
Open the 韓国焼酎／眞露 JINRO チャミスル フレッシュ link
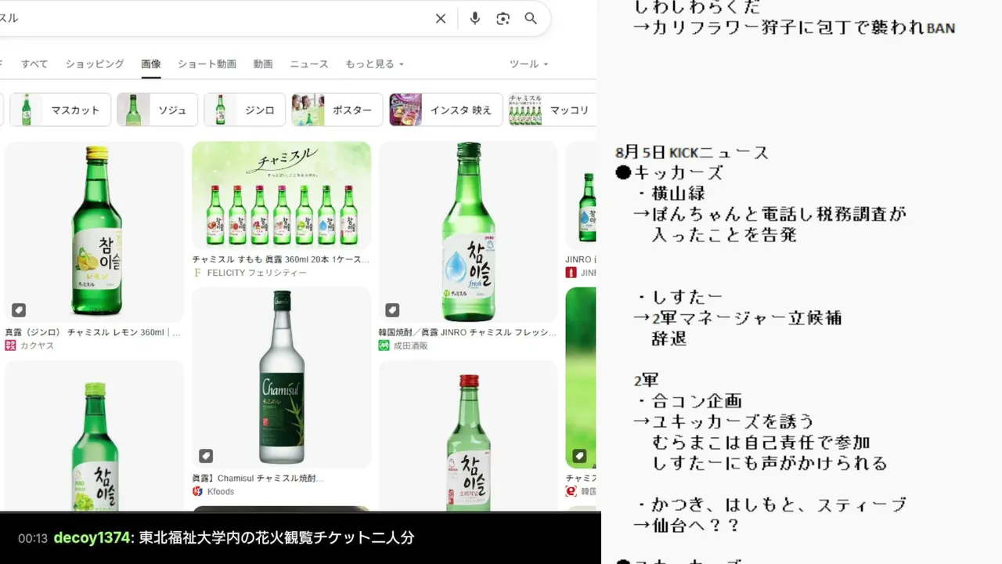pyautogui.click(x=467, y=332)
